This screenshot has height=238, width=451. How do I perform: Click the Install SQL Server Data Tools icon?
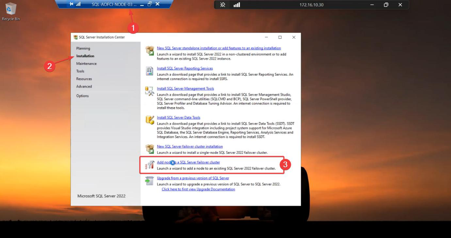(x=150, y=120)
